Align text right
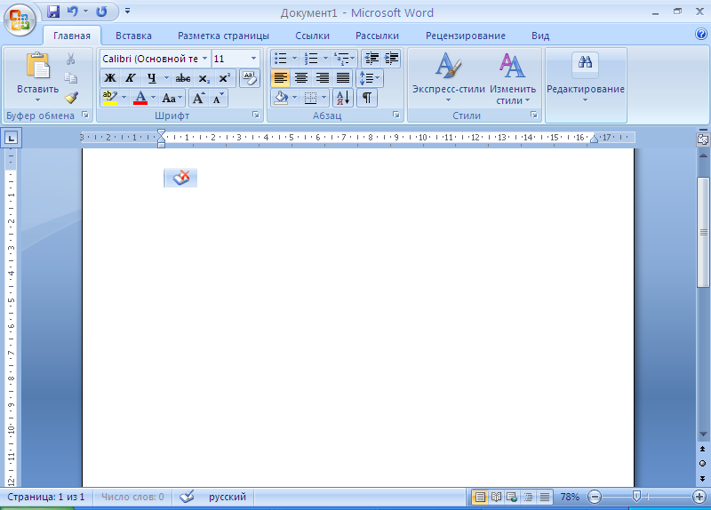Viewport: 711px width, 510px height. point(322,78)
